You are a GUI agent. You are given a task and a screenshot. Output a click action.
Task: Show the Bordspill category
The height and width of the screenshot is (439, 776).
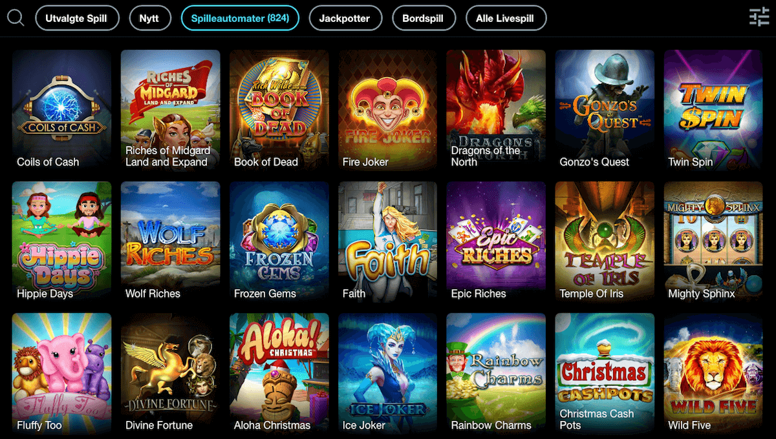pos(423,19)
